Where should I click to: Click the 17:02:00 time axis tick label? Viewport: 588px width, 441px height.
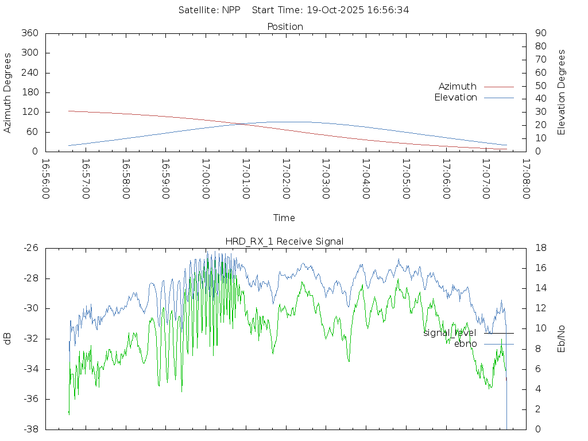285,179
